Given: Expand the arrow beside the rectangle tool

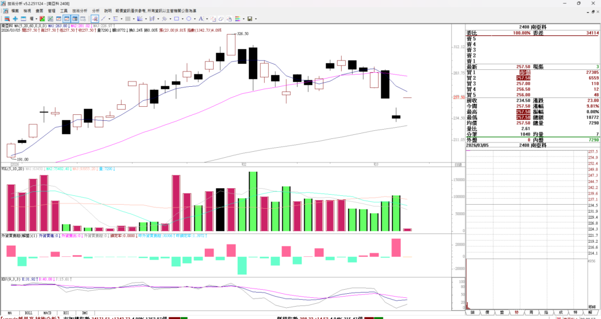Looking at the screenshot, I should (183, 19).
